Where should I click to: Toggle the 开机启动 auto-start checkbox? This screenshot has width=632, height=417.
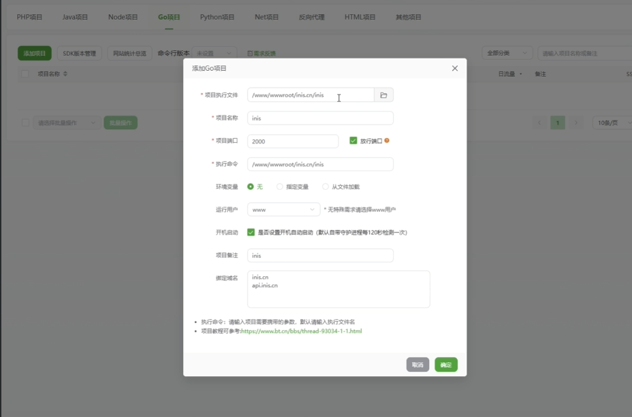(251, 232)
